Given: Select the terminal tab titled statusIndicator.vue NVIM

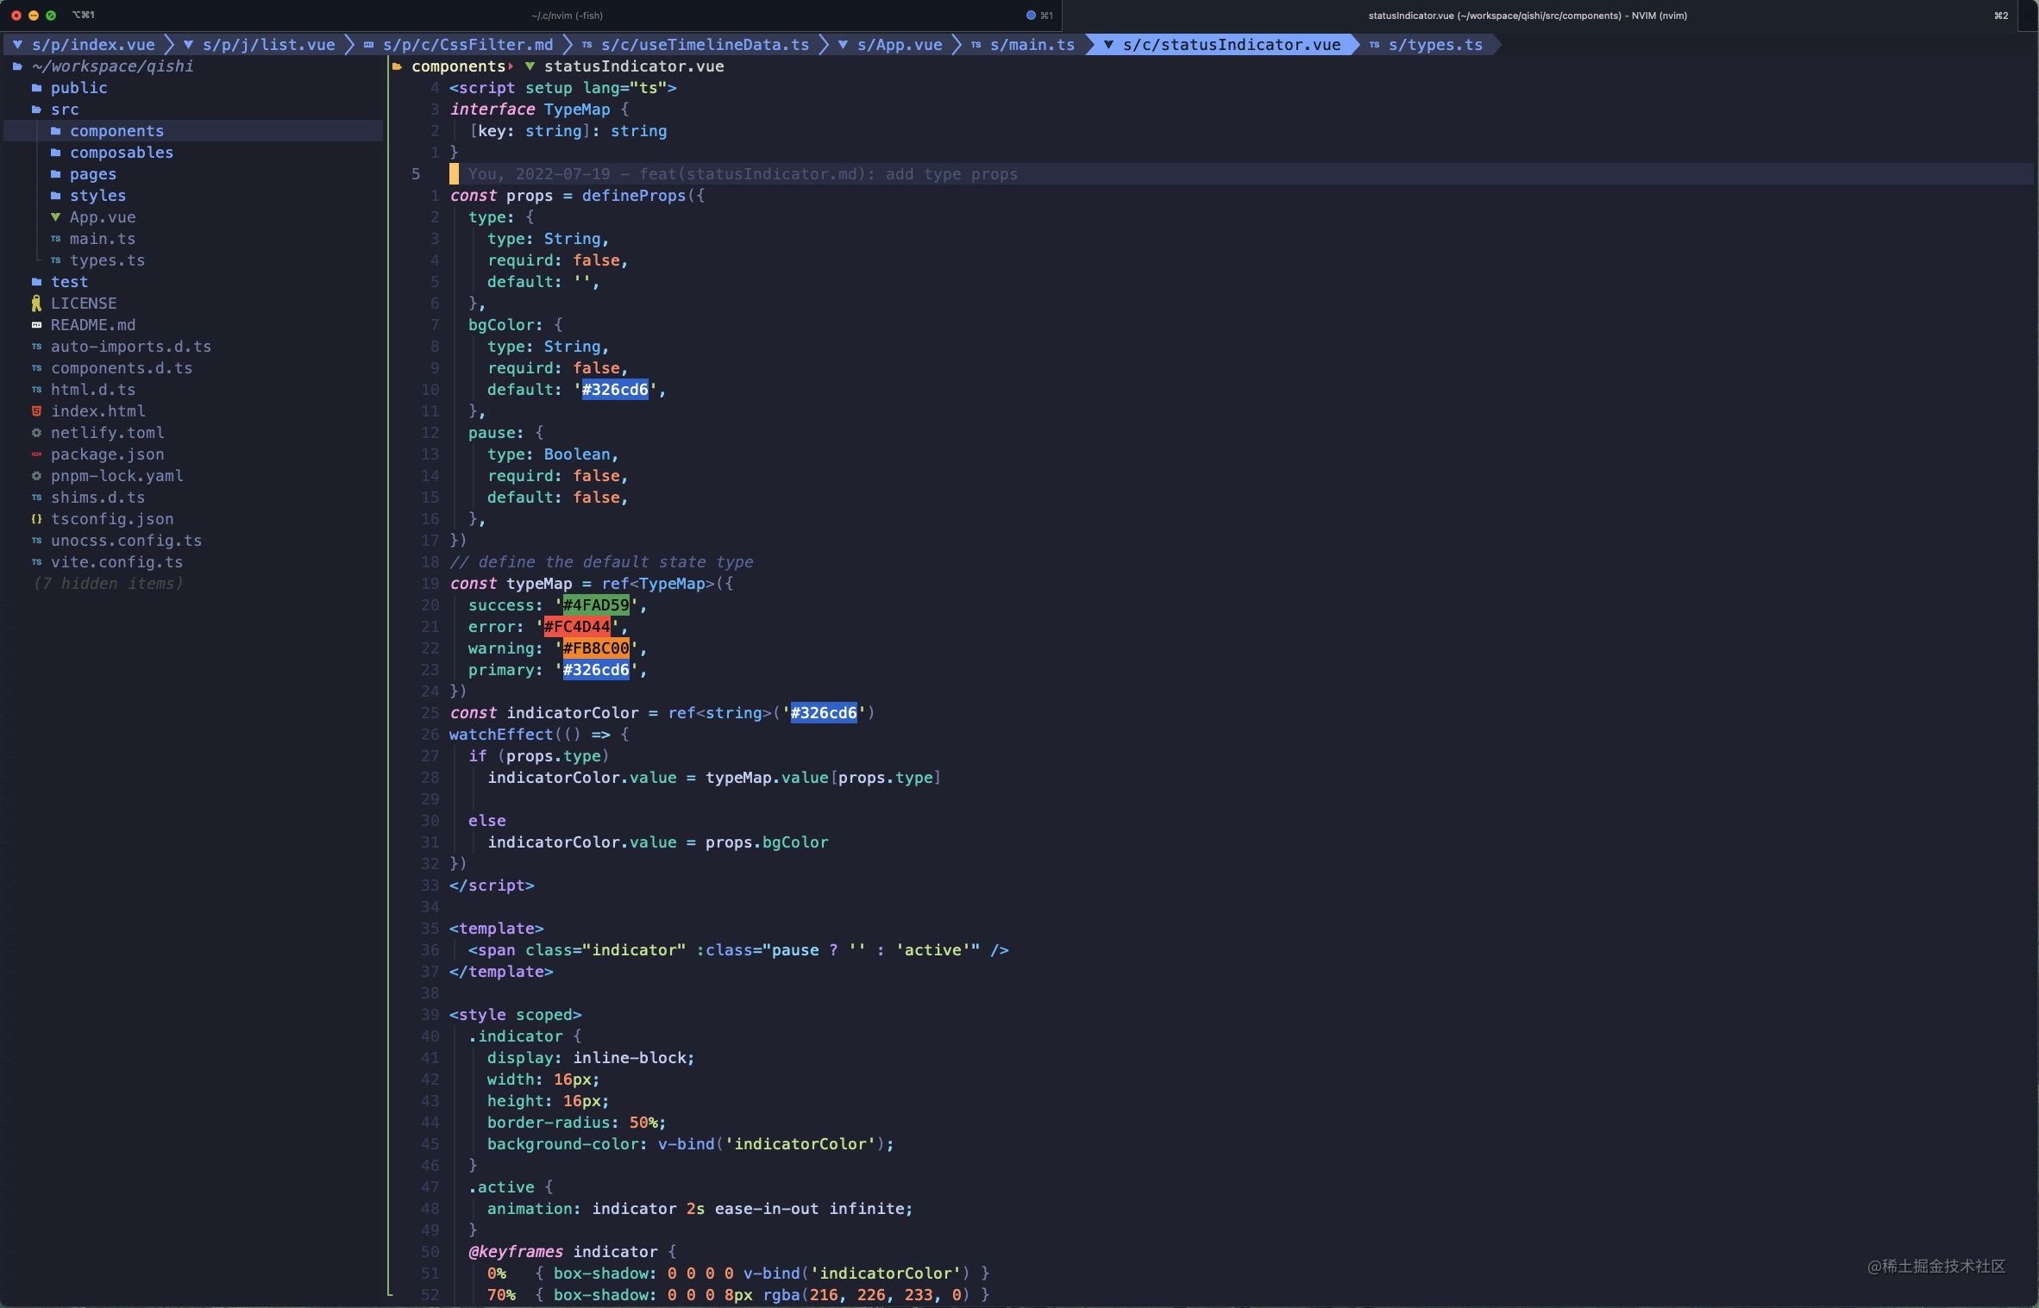Looking at the screenshot, I should [x=1528, y=16].
